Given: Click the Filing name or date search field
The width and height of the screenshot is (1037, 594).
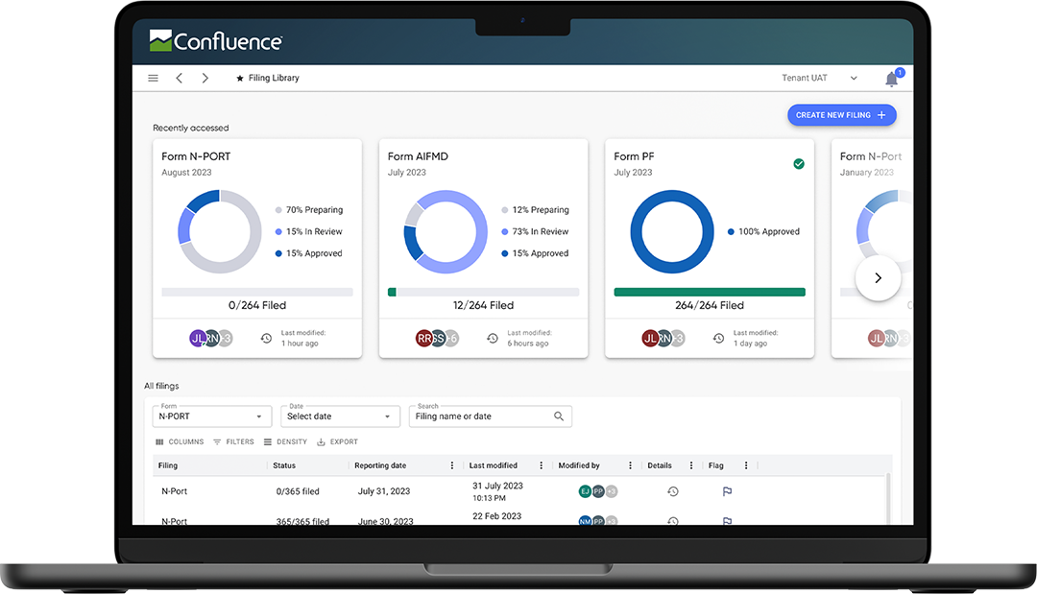Looking at the screenshot, I should click(x=480, y=416).
